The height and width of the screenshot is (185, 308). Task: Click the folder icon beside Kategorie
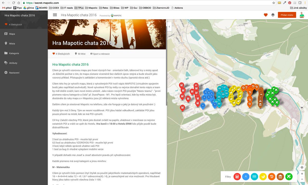[6, 53]
